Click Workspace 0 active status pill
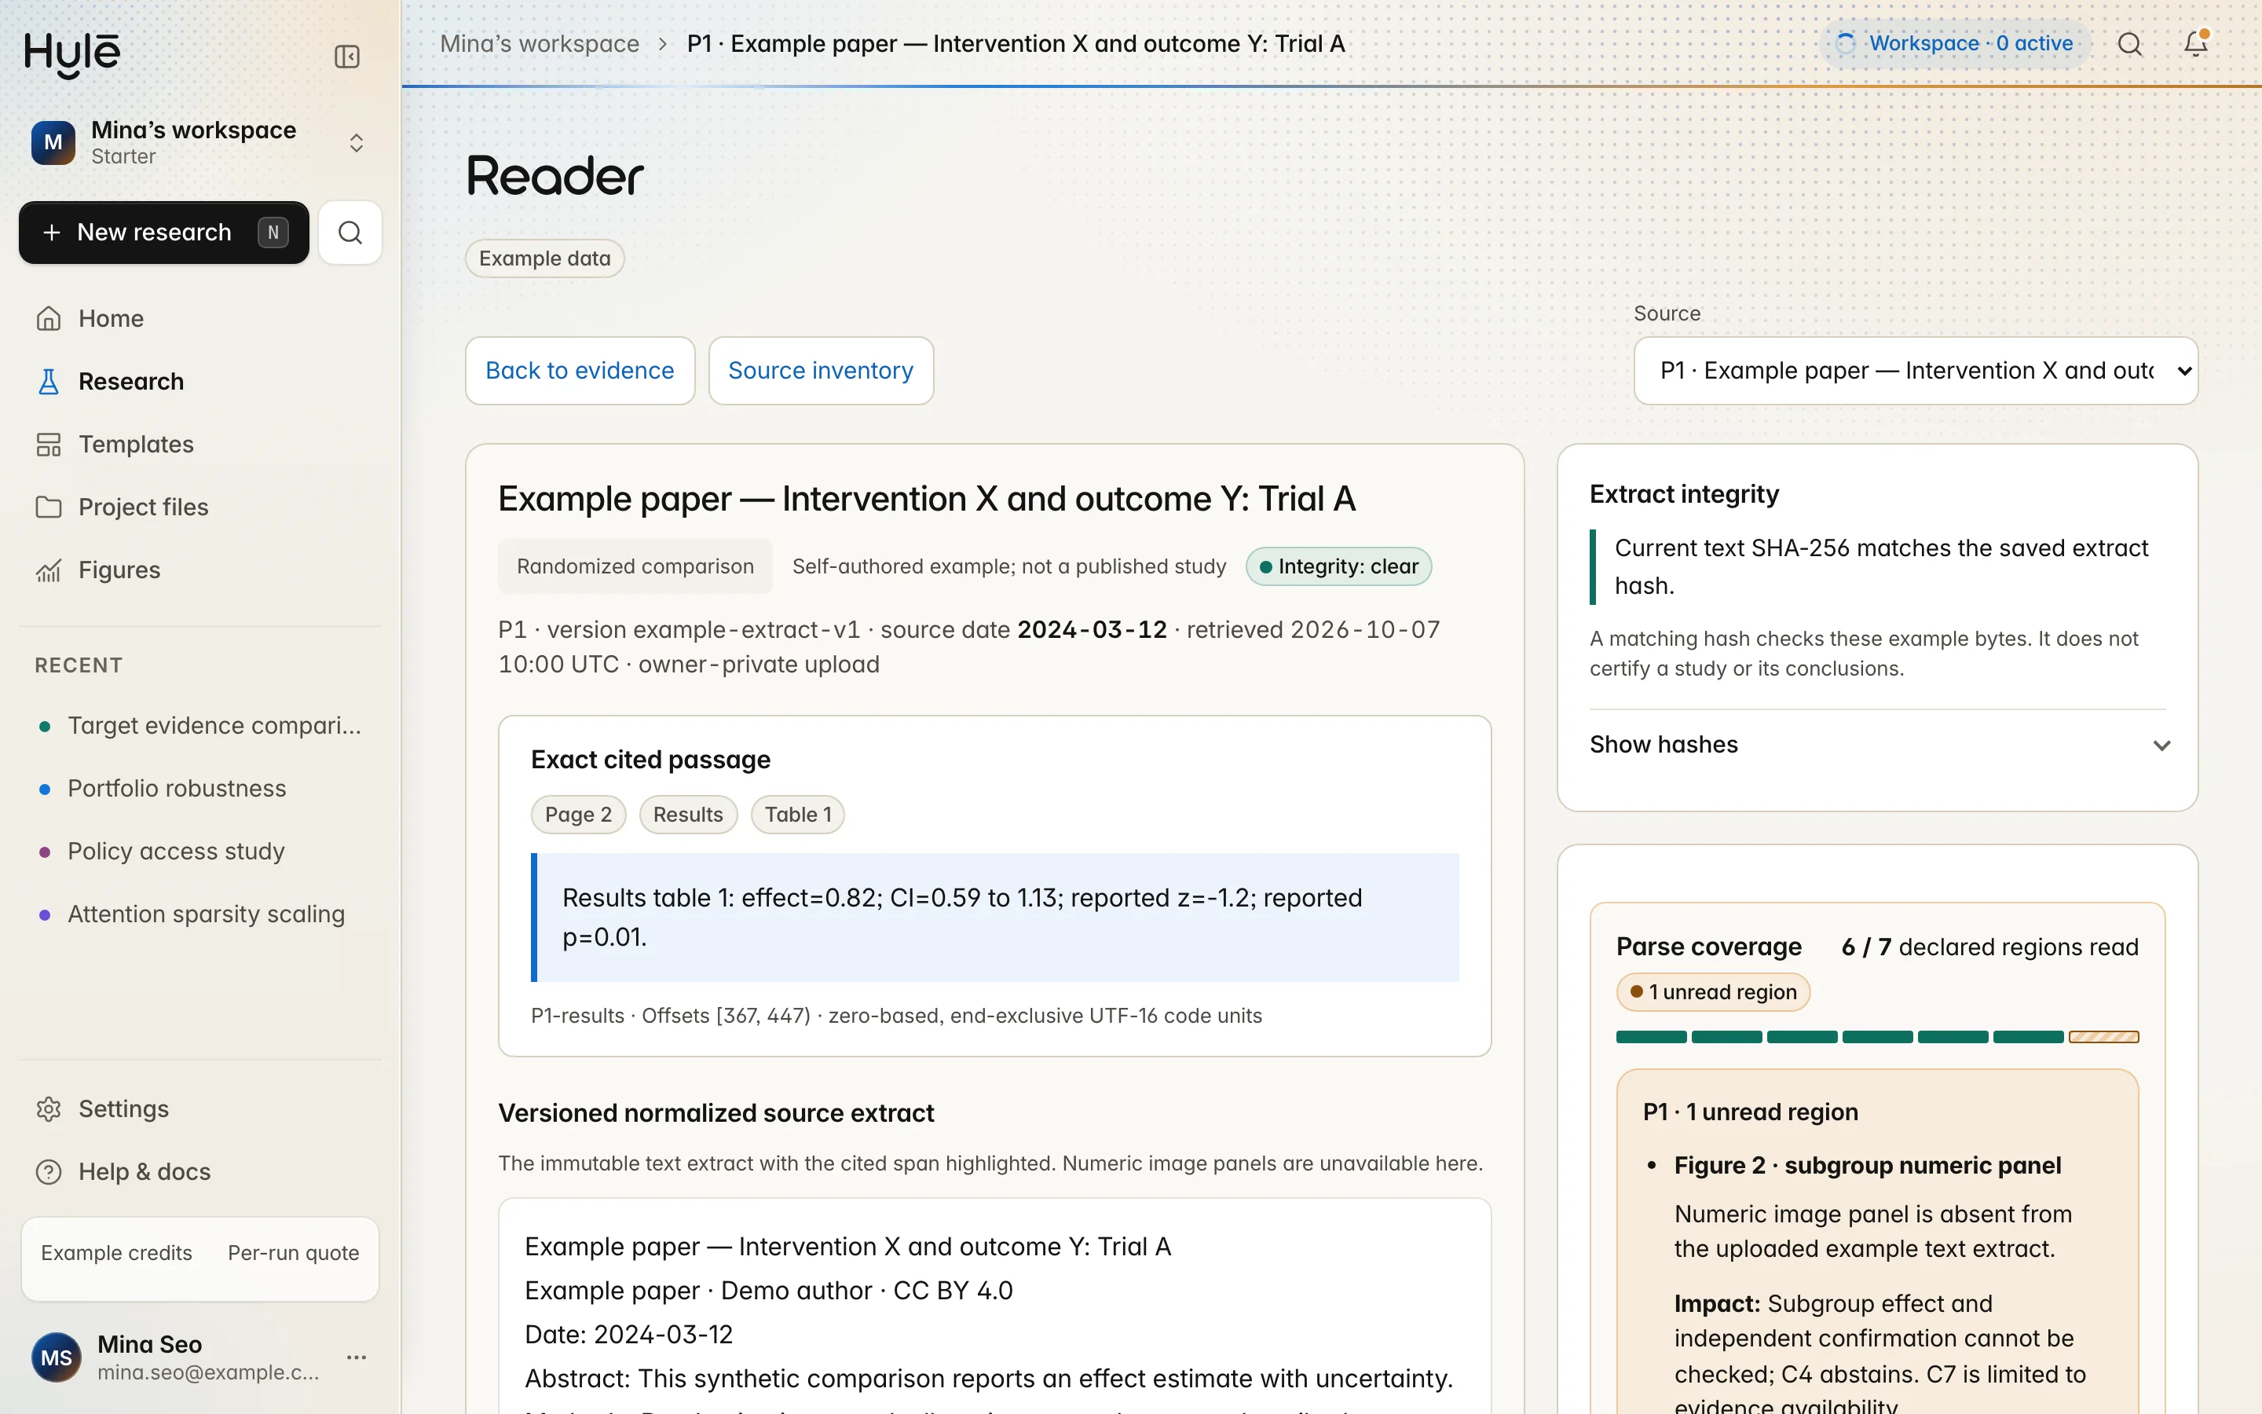The height and width of the screenshot is (1414, 2262). tap(1954, 44)
